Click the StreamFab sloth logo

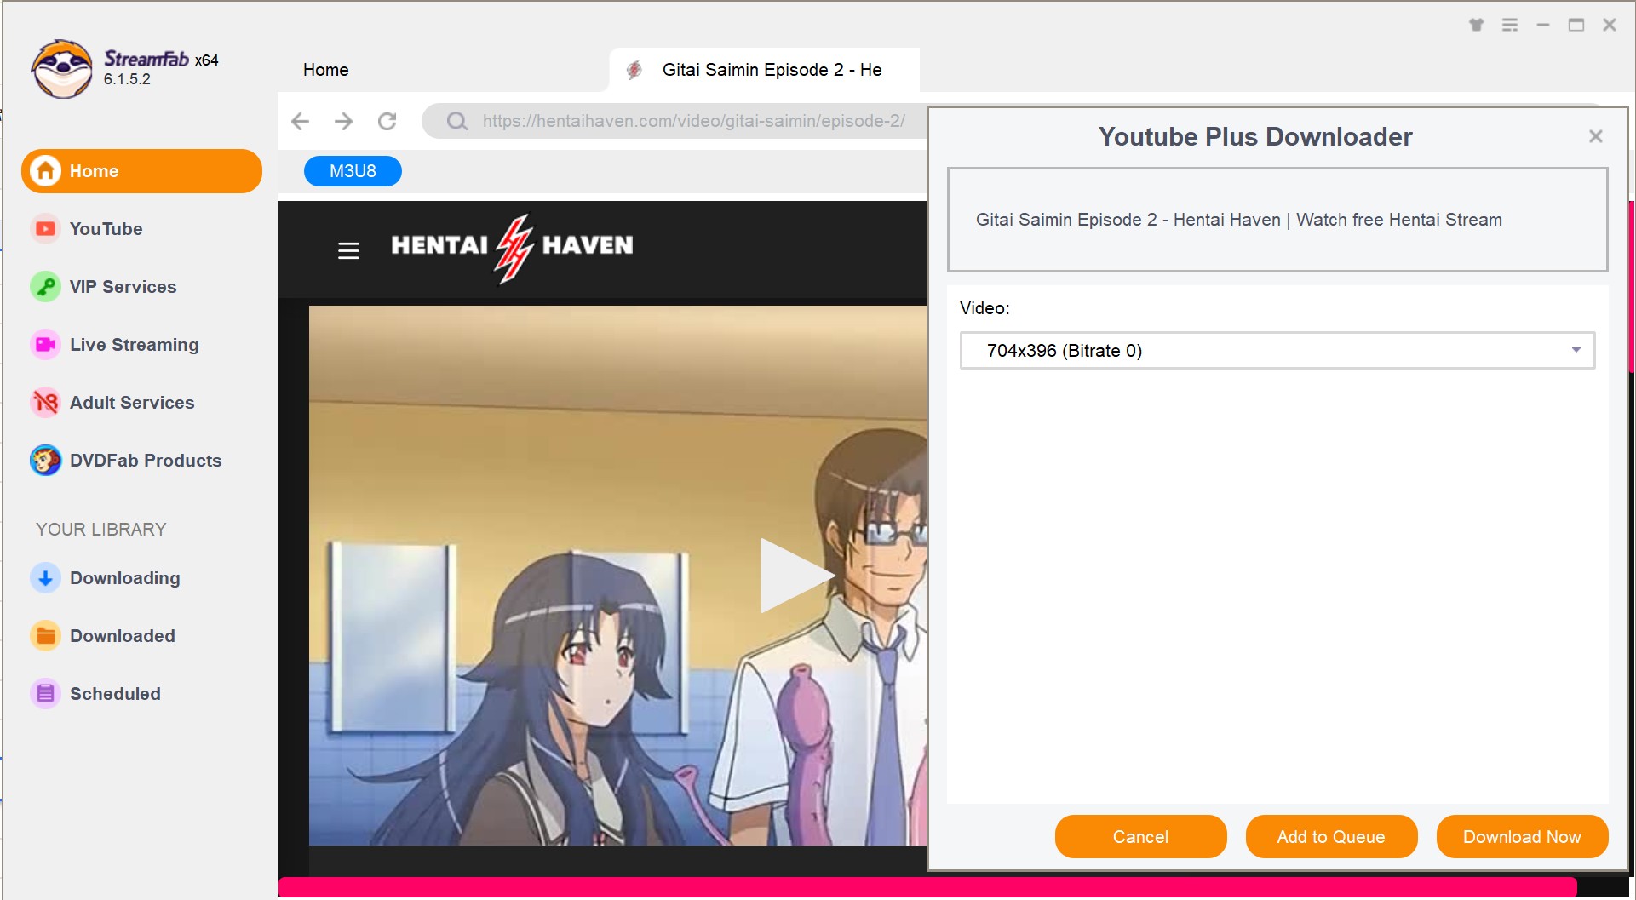(x=62, y=69)
